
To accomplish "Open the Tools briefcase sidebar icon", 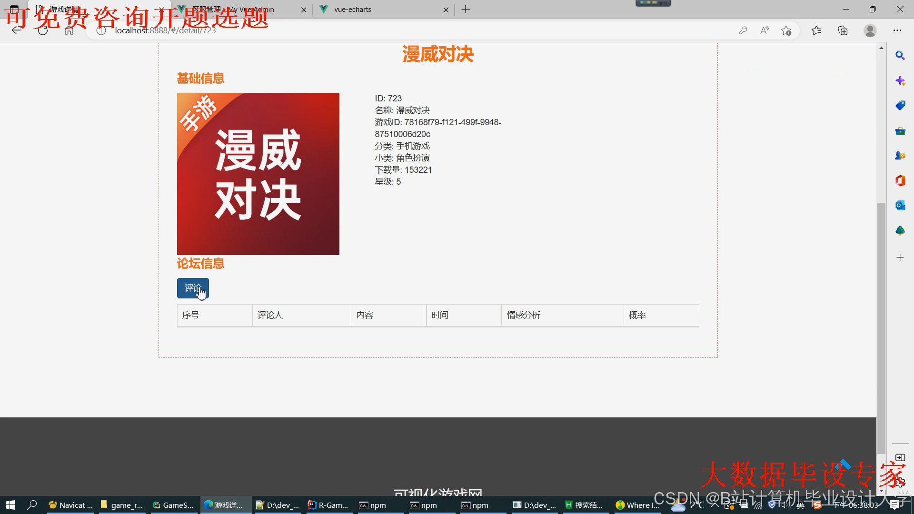I will click(900, 131).
